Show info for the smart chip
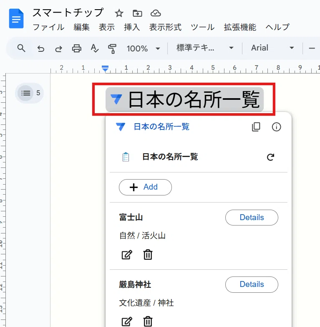This screenshot has width=320, height=327. 276,127
